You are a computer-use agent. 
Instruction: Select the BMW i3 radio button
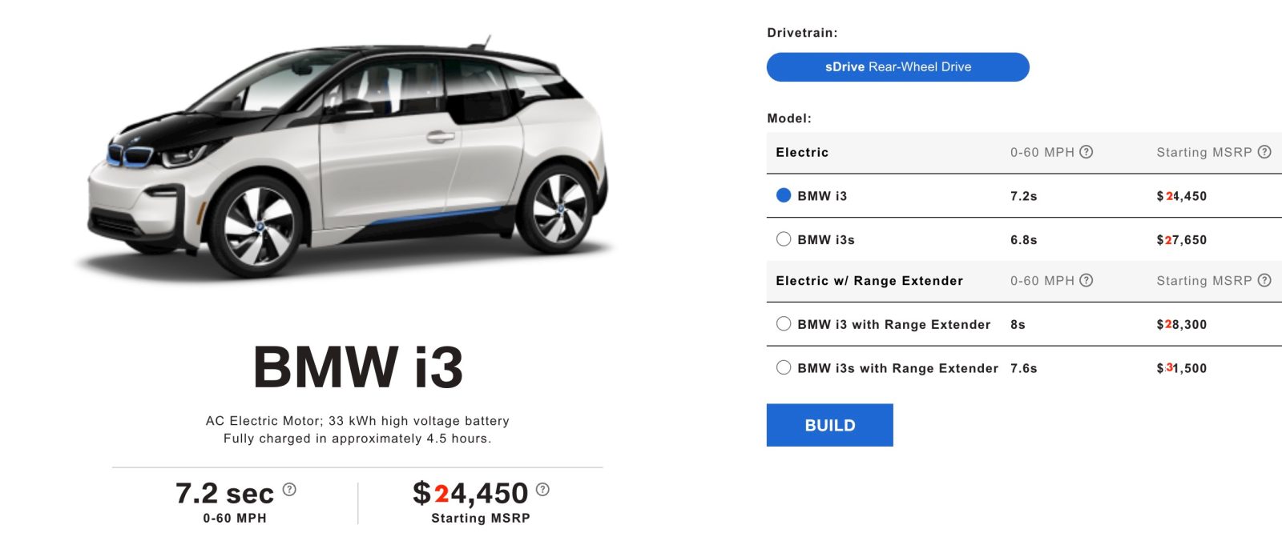click(x=784, y=195)
